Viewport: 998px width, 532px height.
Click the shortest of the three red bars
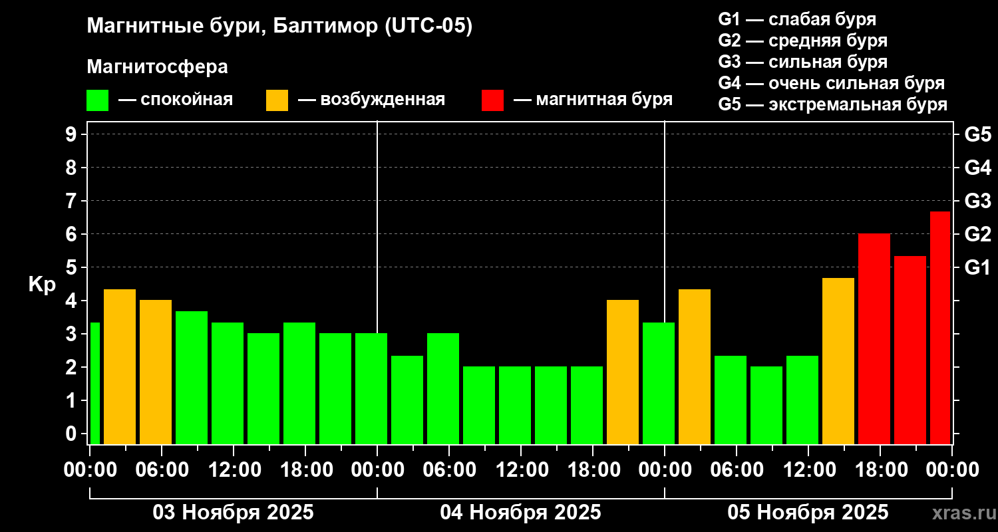click(910, 350)
